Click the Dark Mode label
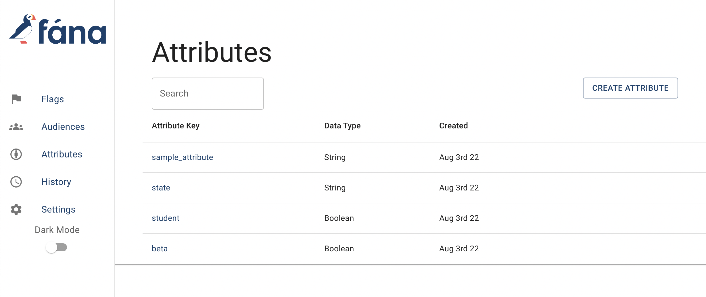Viewport: 706px width, 297px height. (57, 230)
